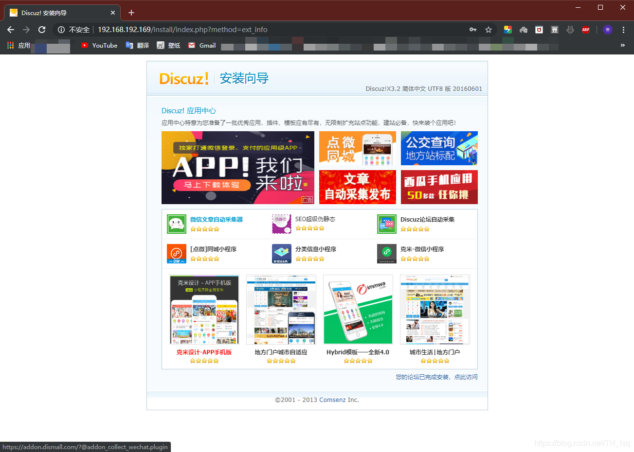Reload the page with the refresh icon
This screenshot has width=634, height=452.
(42, 30)
